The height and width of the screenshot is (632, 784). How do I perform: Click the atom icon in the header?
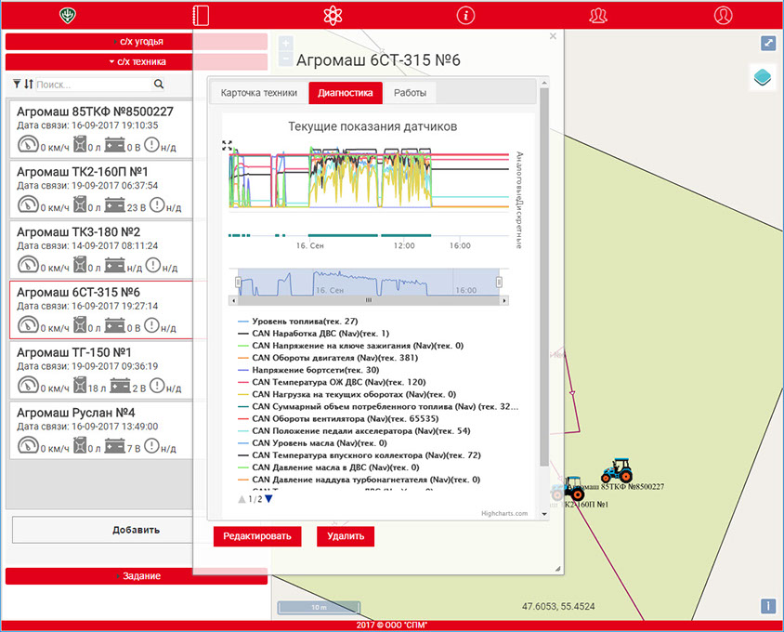[332, 15]
